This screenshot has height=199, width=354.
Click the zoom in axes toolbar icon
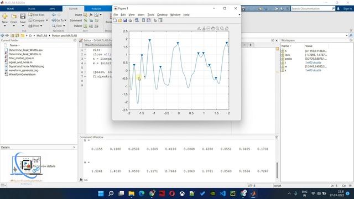coord(217,28)
